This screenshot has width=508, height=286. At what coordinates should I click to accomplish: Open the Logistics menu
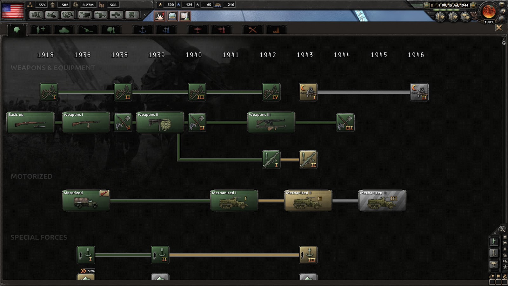click(116, 15)
